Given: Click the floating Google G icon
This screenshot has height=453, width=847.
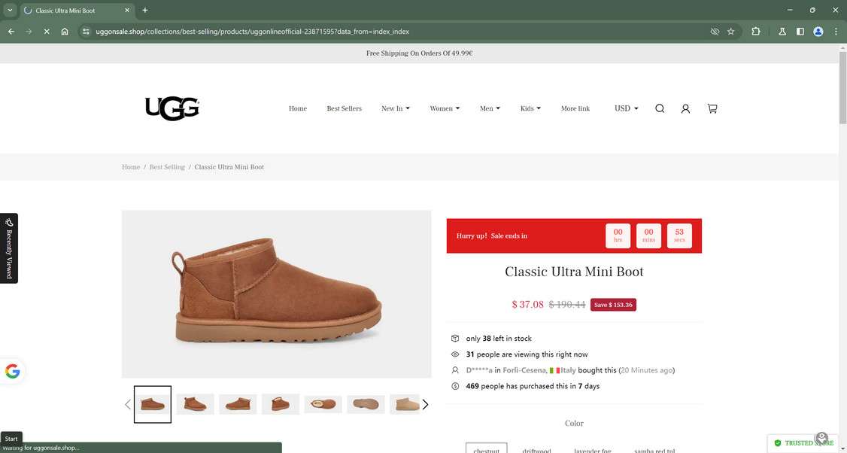Looking at the screenshot, I should [x=13, y=372].
